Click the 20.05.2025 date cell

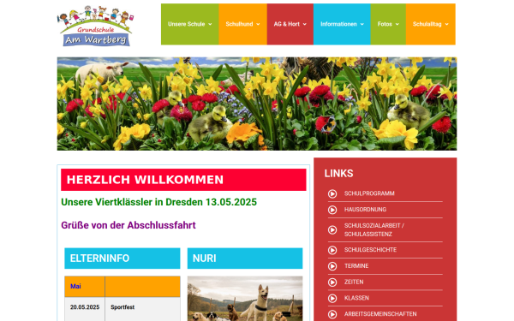coord(85,309)
